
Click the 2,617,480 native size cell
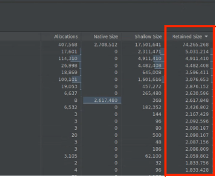pos(106,101)
